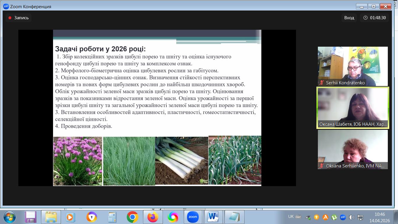The height and width of the screenshot is (224, 398).
Task: Open the Calculator taskbar icon
Action: [x=112, y=217]
